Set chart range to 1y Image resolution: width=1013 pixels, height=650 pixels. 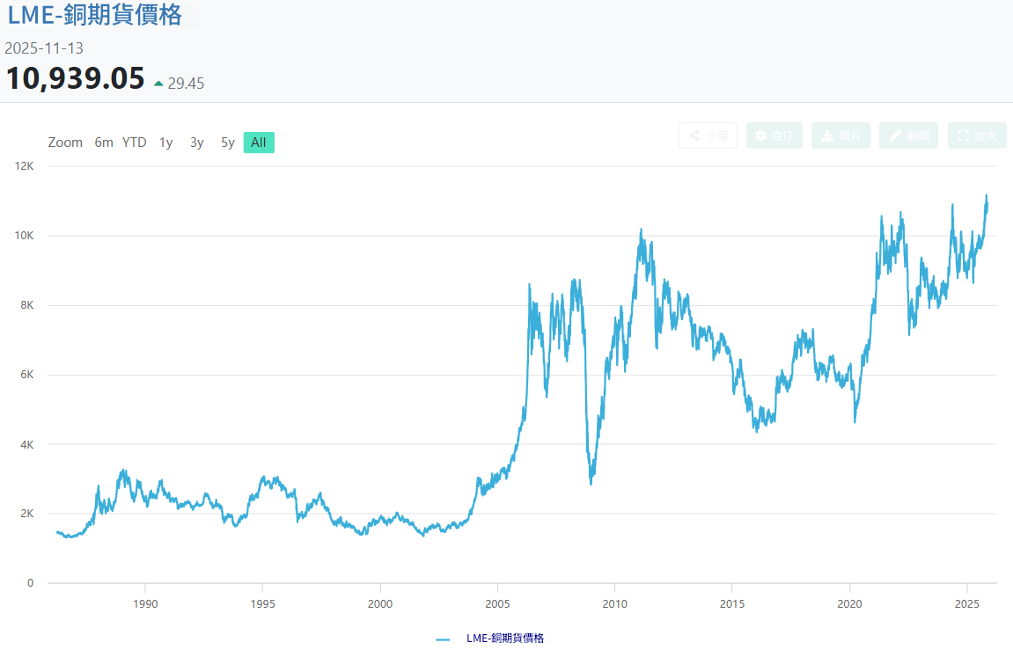(166, 142)
